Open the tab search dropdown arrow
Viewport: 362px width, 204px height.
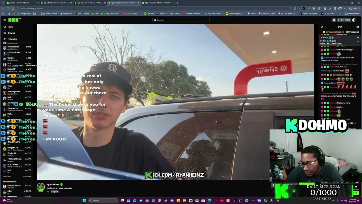click(x=3, y=3)
